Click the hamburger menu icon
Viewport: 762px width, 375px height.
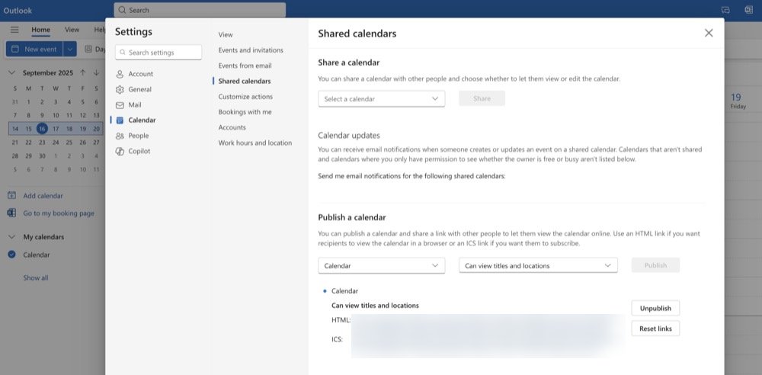tap(14, 30)
